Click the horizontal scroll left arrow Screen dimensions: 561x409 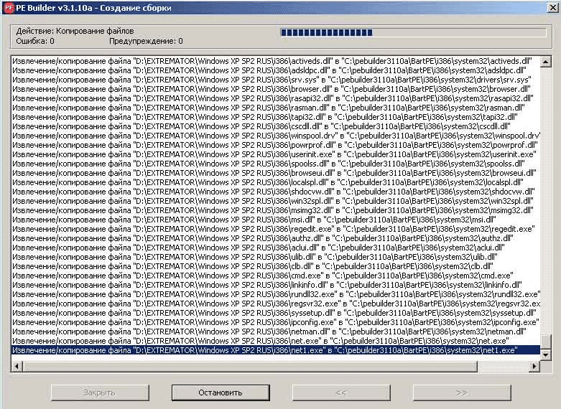[17, 366]
